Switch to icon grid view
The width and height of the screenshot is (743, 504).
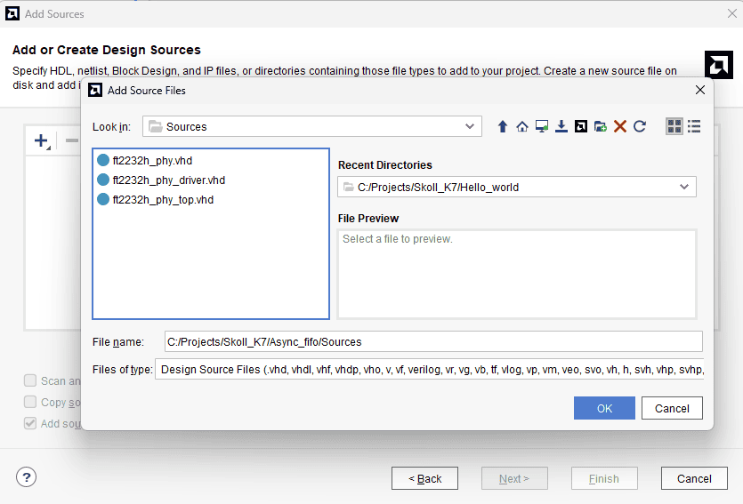click(x=674, y=127)
